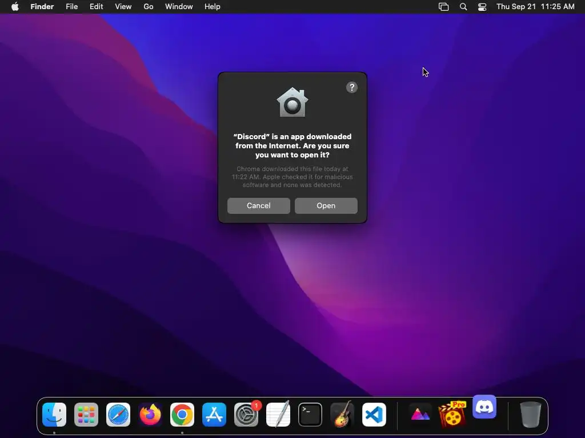Open the Darkroom mountain icon in dock

(420, 415)
